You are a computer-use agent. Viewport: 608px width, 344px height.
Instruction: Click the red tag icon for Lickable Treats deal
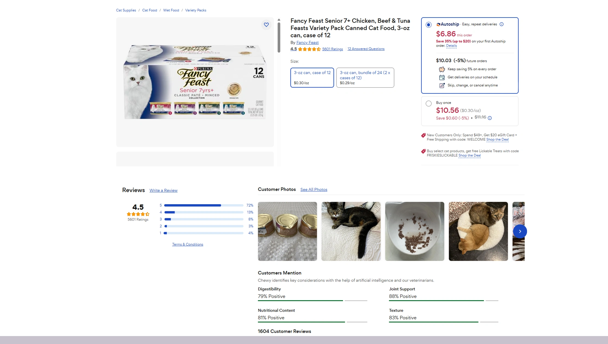(x=423, y=151)
